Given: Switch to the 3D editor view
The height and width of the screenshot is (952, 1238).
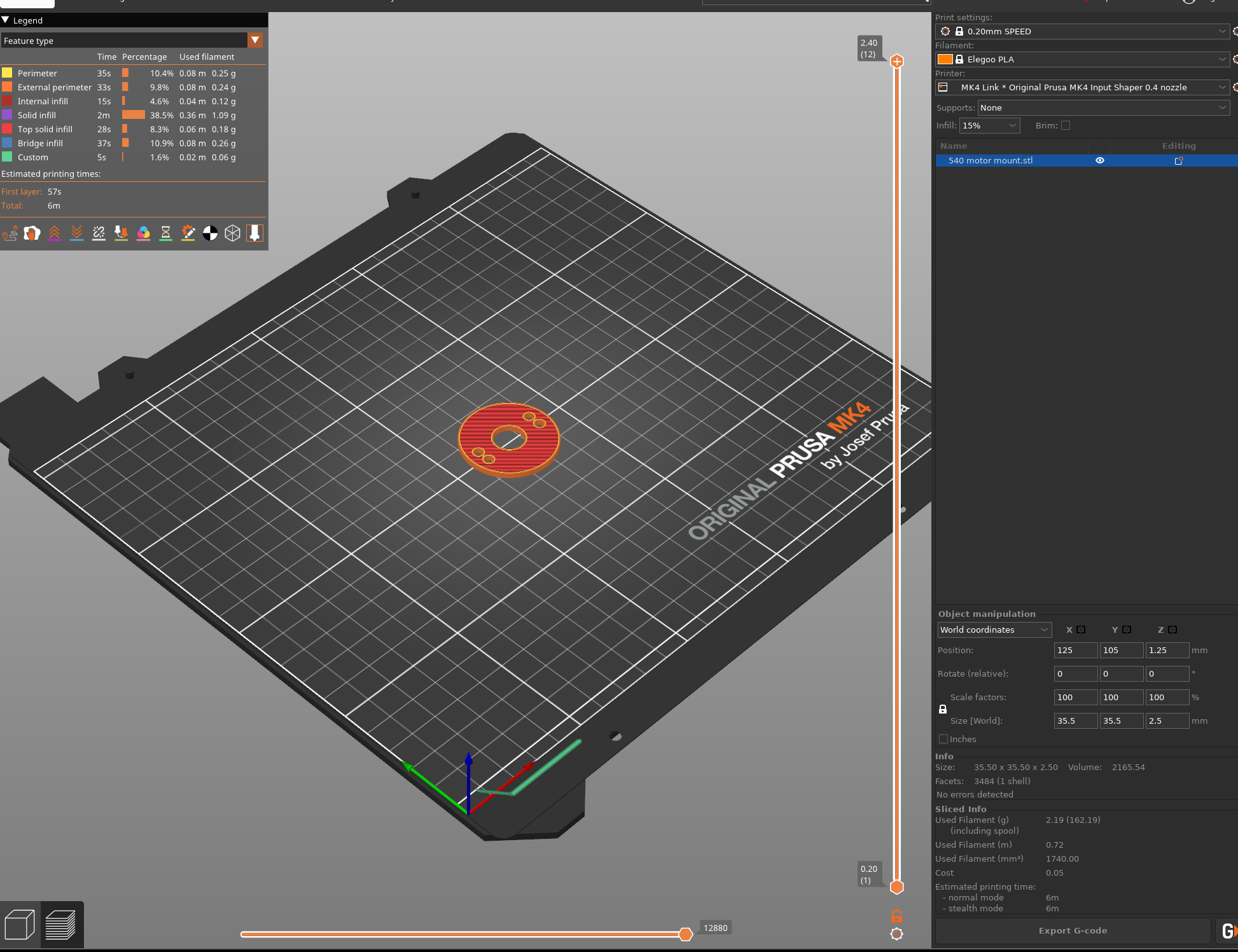Looking at the screenshot, I should coord(20,924).
